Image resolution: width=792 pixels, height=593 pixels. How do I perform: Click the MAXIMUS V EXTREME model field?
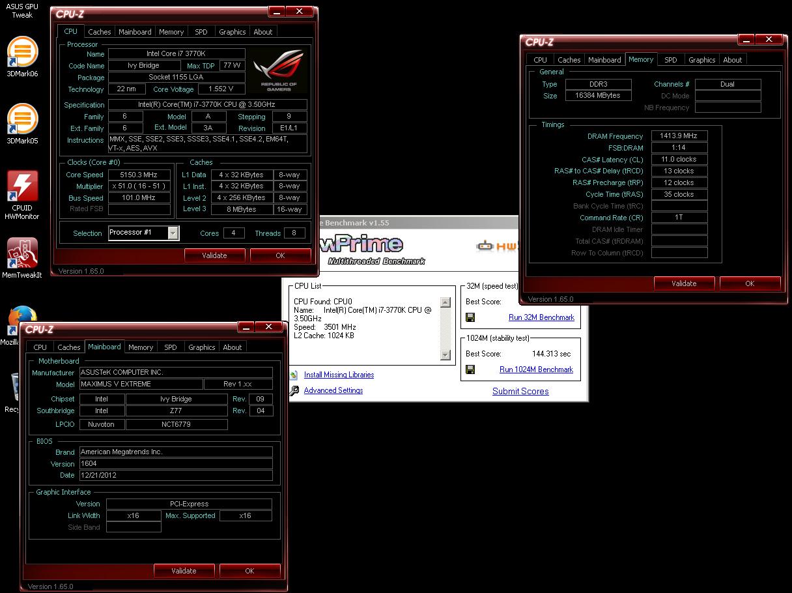click(141, 384)
